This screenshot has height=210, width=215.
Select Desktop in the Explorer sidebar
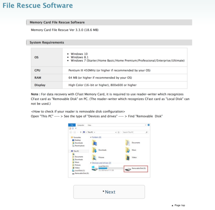[77, 140]
